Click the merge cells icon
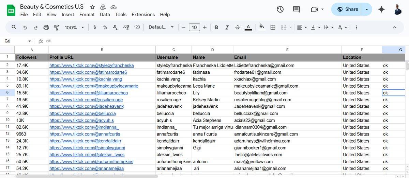 tap(284, 27)
